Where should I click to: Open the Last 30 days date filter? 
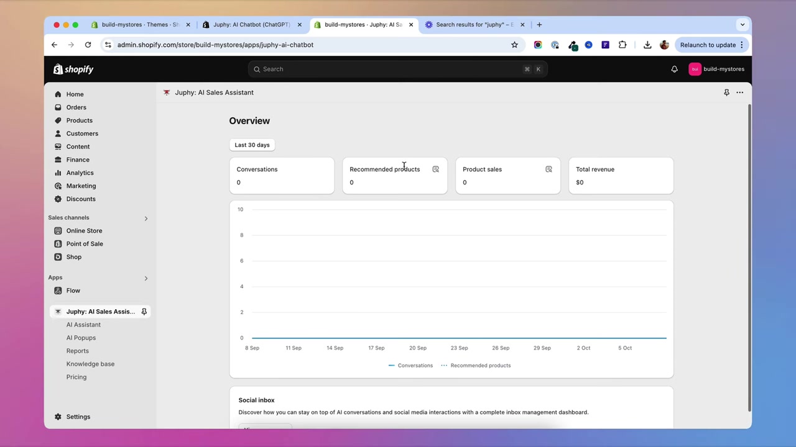252,145
